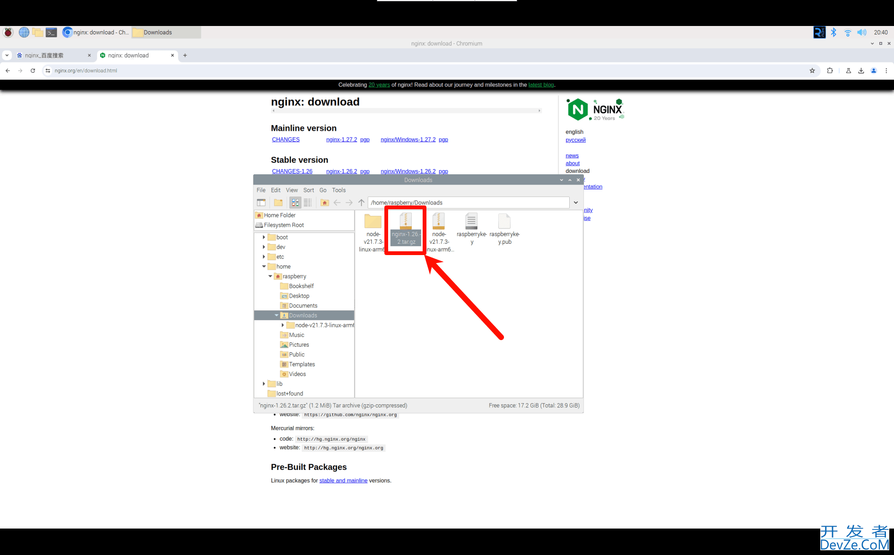Click the file manager path entry field
The width and height of the screenshot is (894, 555).
[x=469, y=203]
